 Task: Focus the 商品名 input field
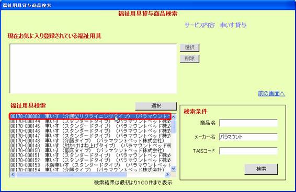(x=248, y=123)
